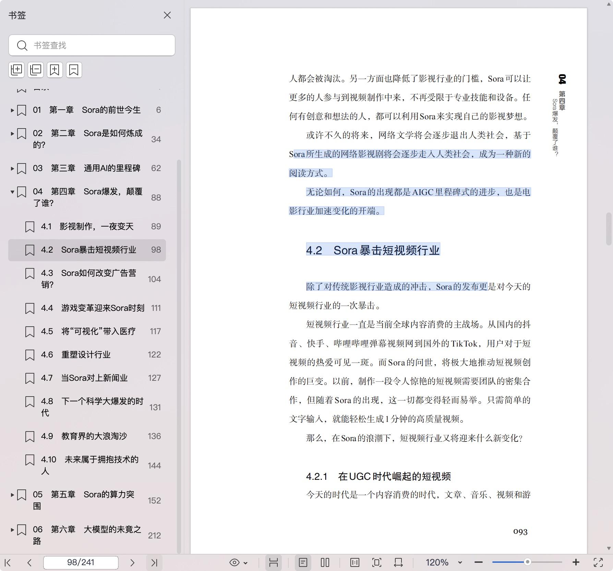The height and width of the screenshot is (571, 613).
Task: Click bookmark icon beside 4.4 游戏变革迎来Sora时刻
Action: click(30, 308)
